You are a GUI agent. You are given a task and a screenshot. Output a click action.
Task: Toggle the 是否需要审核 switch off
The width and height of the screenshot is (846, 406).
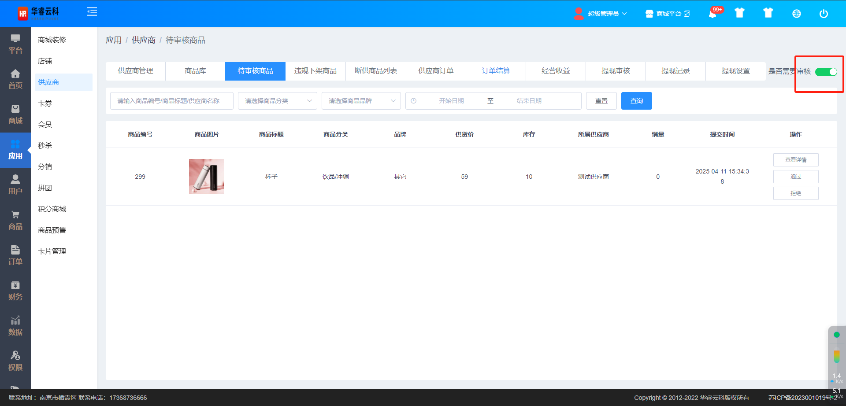tap(826, 72)
